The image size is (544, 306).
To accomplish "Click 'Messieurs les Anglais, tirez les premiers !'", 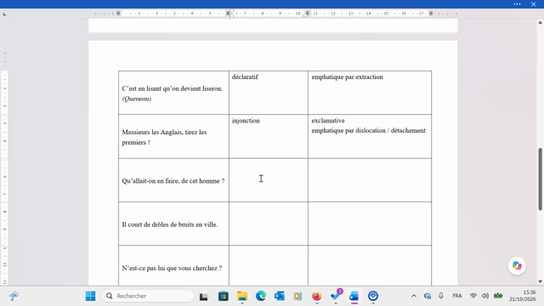I will point(164,137).
